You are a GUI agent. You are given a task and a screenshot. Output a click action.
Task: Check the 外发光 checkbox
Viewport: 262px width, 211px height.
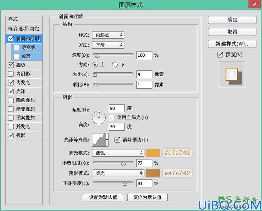[11, 127]
